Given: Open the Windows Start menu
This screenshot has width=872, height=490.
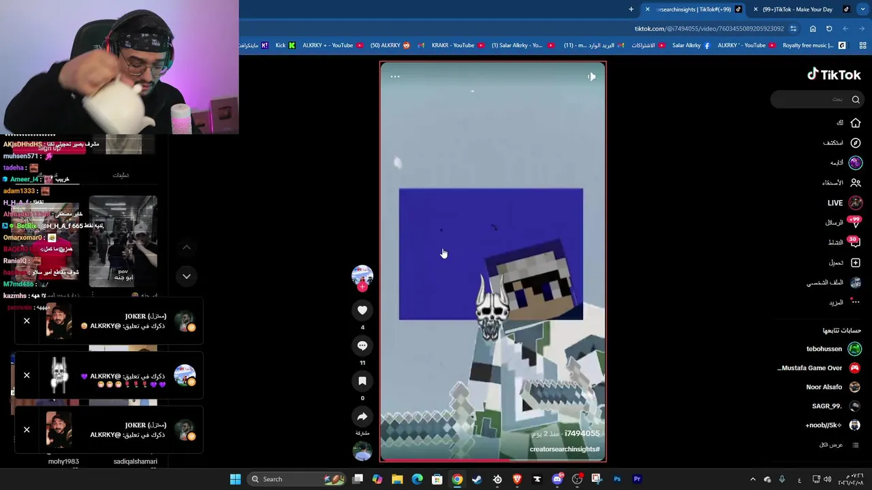Looking at the screenshot, I should (x=235, y=479).
